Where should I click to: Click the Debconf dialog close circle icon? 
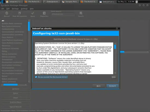click(x=117, y=28)
